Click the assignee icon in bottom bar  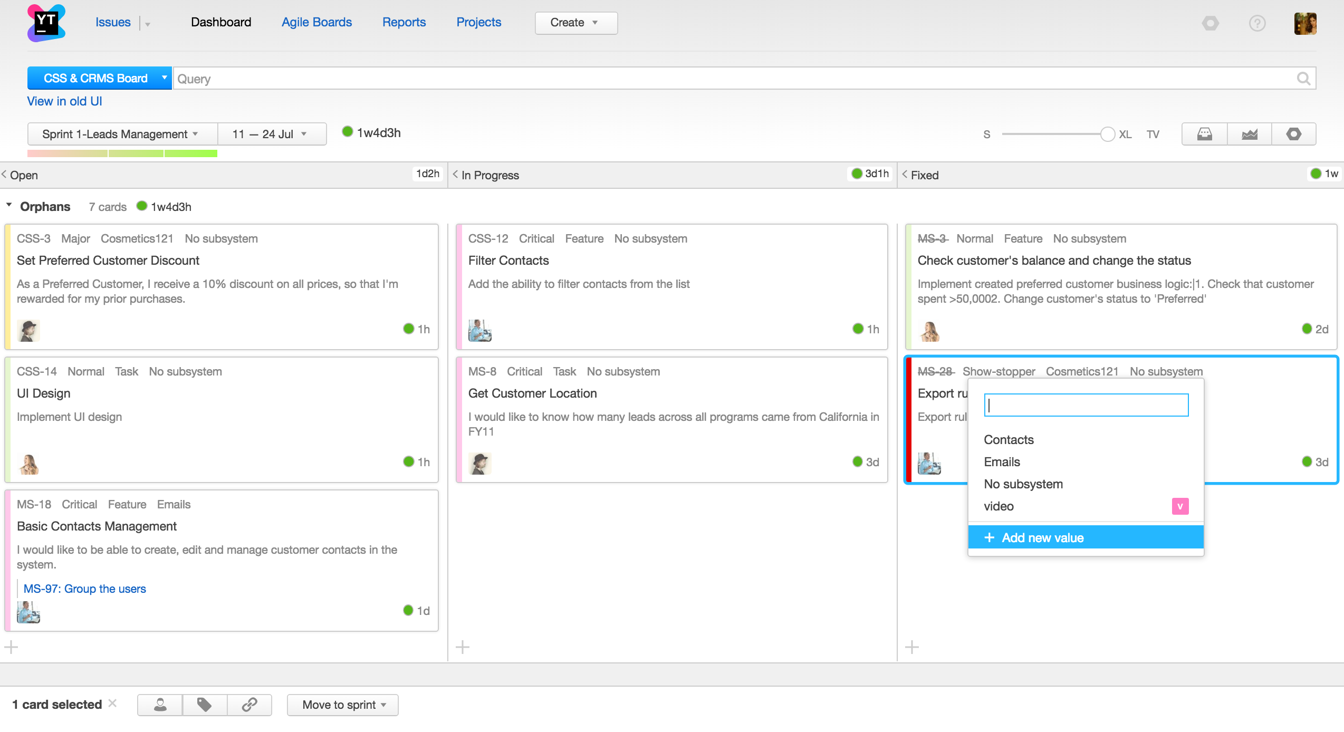160,705
